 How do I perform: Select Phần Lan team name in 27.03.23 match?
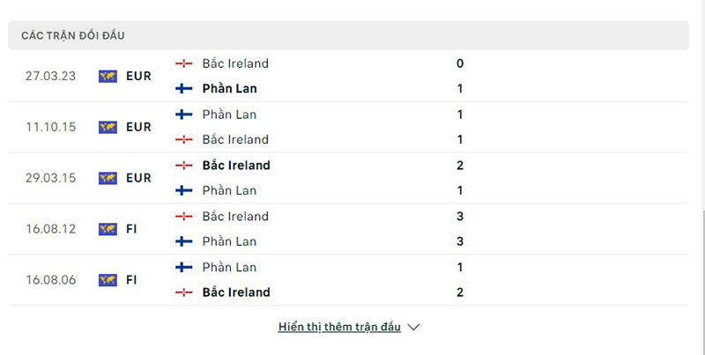(229, 89)
